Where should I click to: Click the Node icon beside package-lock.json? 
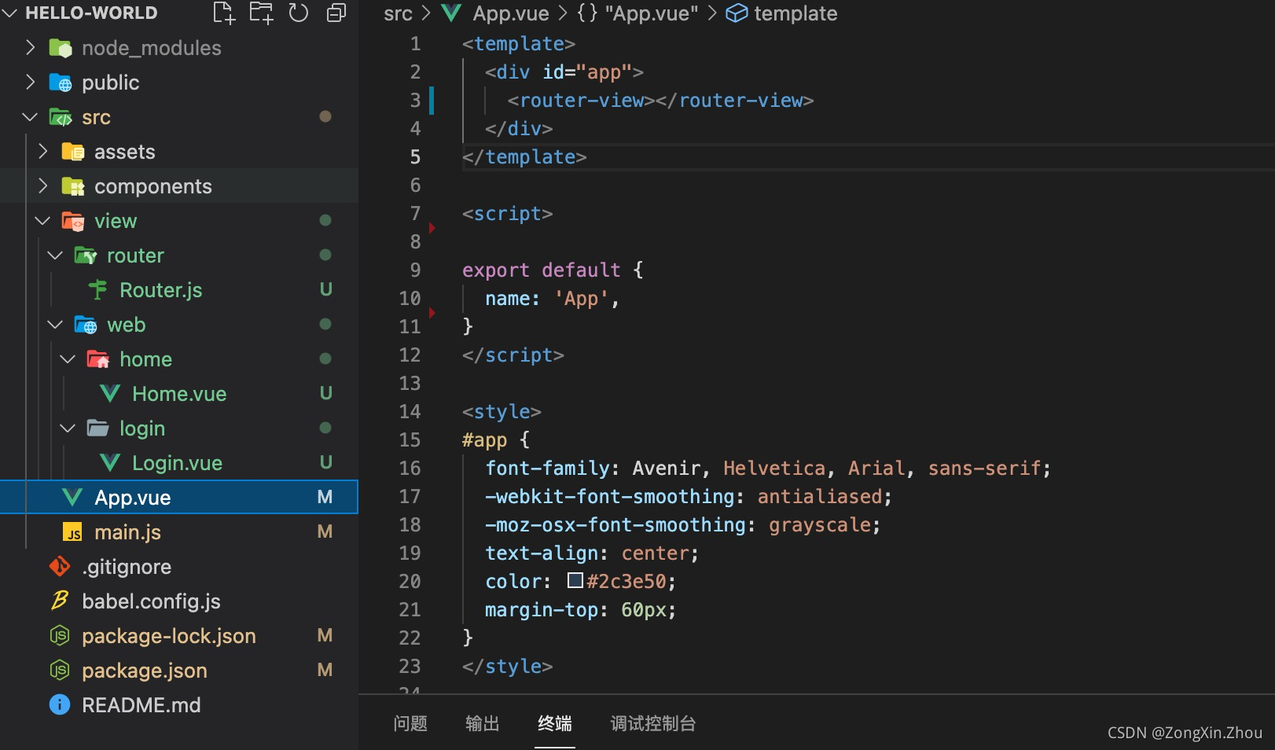[x=60, y=635]
